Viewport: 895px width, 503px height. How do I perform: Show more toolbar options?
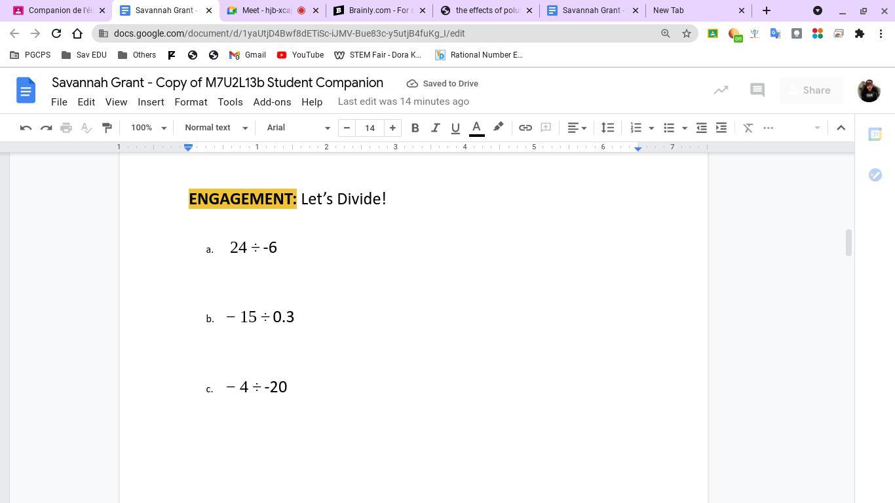[769, 128]
